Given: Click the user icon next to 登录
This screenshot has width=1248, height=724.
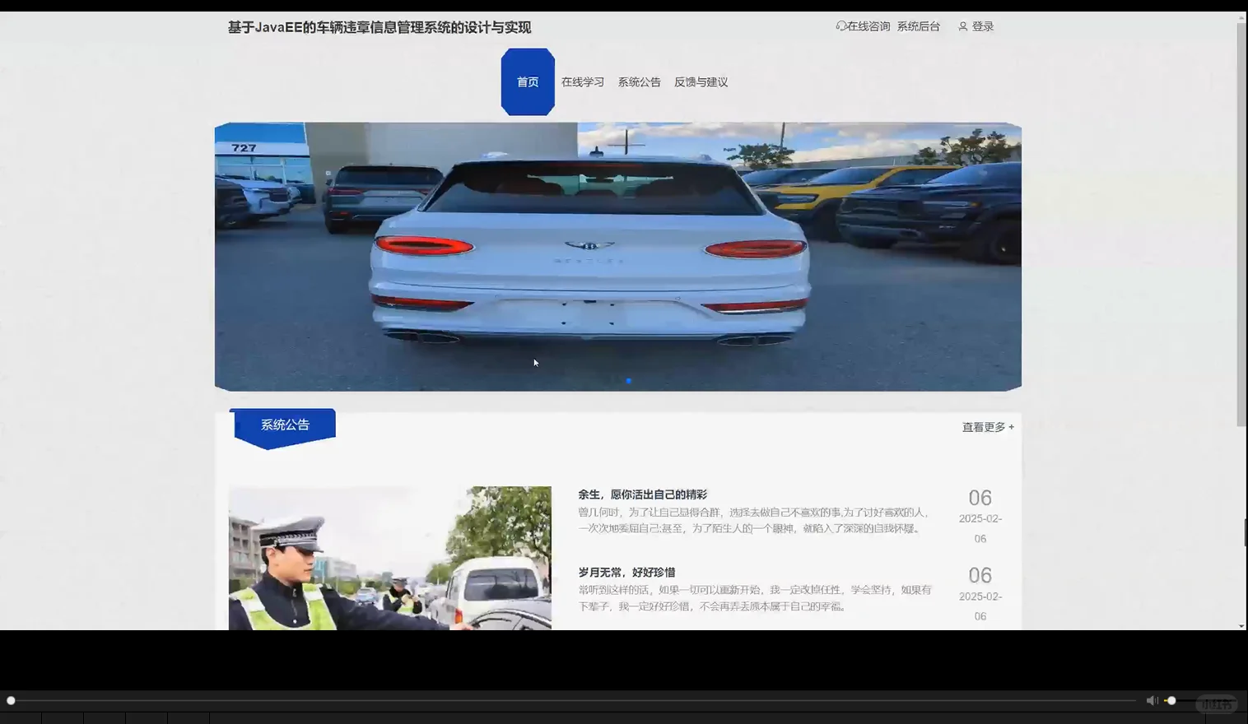Looking at the screenshot, I should 962,26.
